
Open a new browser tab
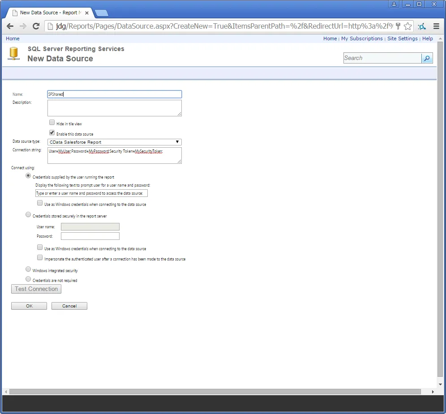point(101,13)
